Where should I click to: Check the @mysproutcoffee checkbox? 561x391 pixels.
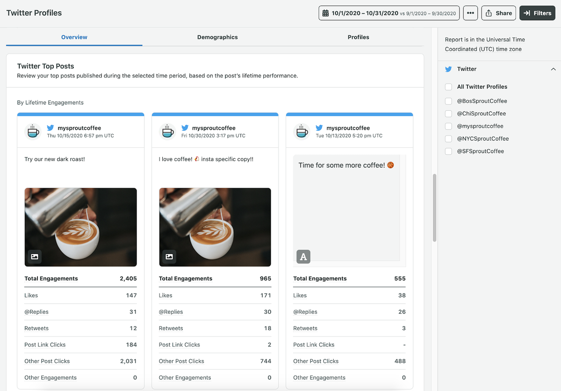(x=448, y=126)
